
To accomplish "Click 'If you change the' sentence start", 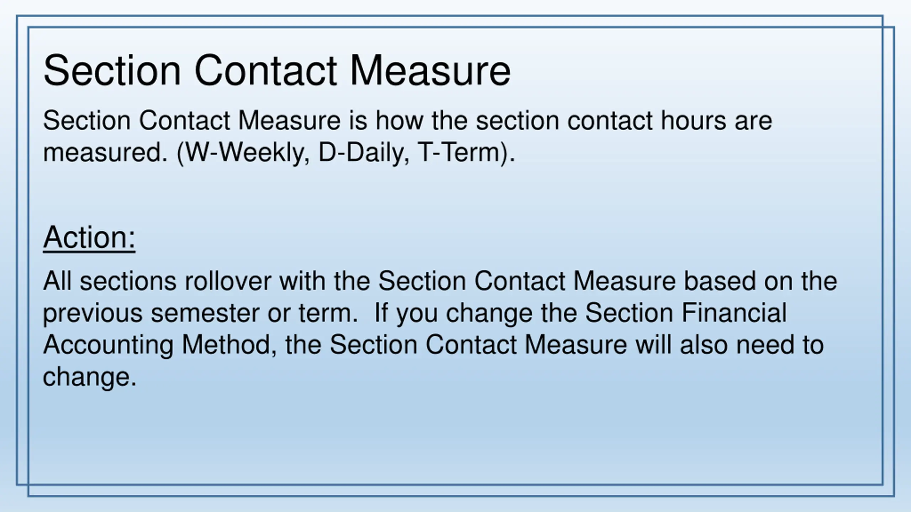I will tap(476, 314).
